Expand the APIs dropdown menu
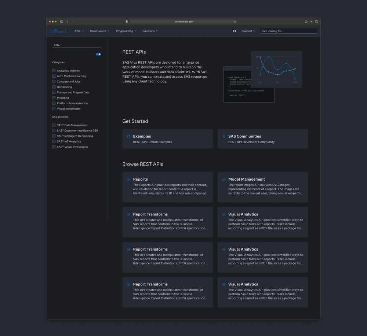 tap(79, 31)
